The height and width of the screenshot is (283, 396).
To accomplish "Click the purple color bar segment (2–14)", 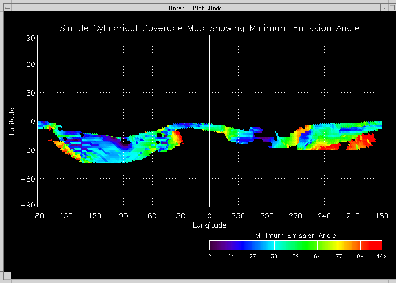I will [x=220, y=246].
